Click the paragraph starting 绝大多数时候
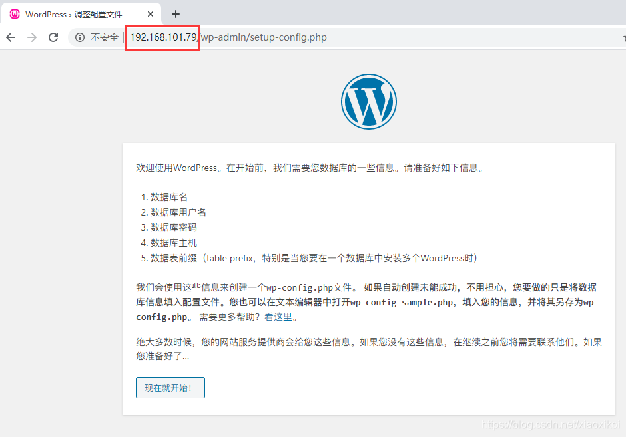626x437 pixels. [x=369, y=349]
